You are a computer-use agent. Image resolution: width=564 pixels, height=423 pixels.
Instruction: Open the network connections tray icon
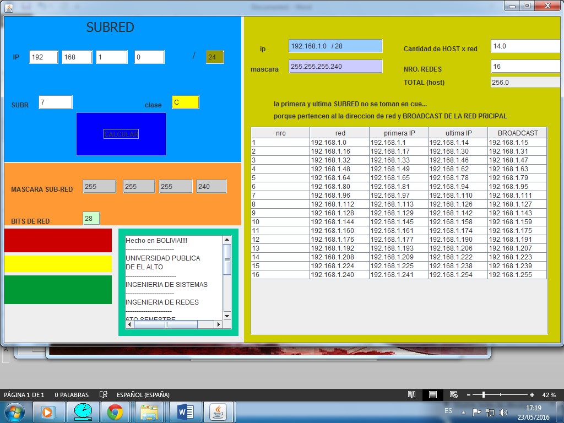(490, 412)
